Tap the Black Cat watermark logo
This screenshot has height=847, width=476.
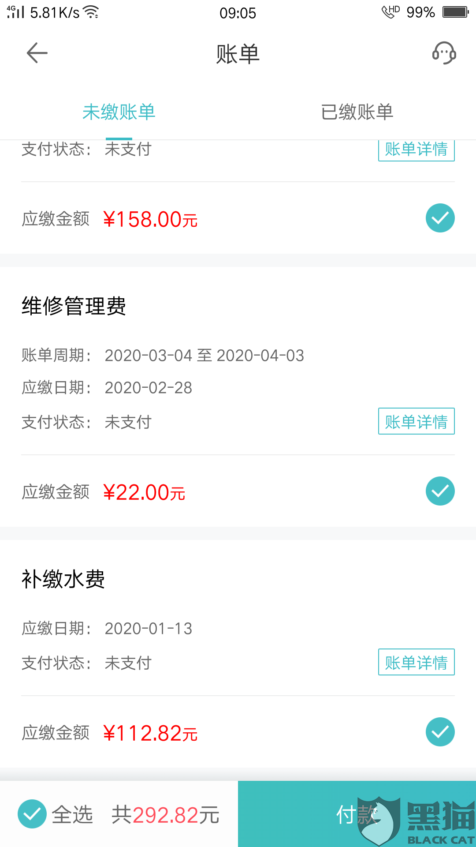416,821
